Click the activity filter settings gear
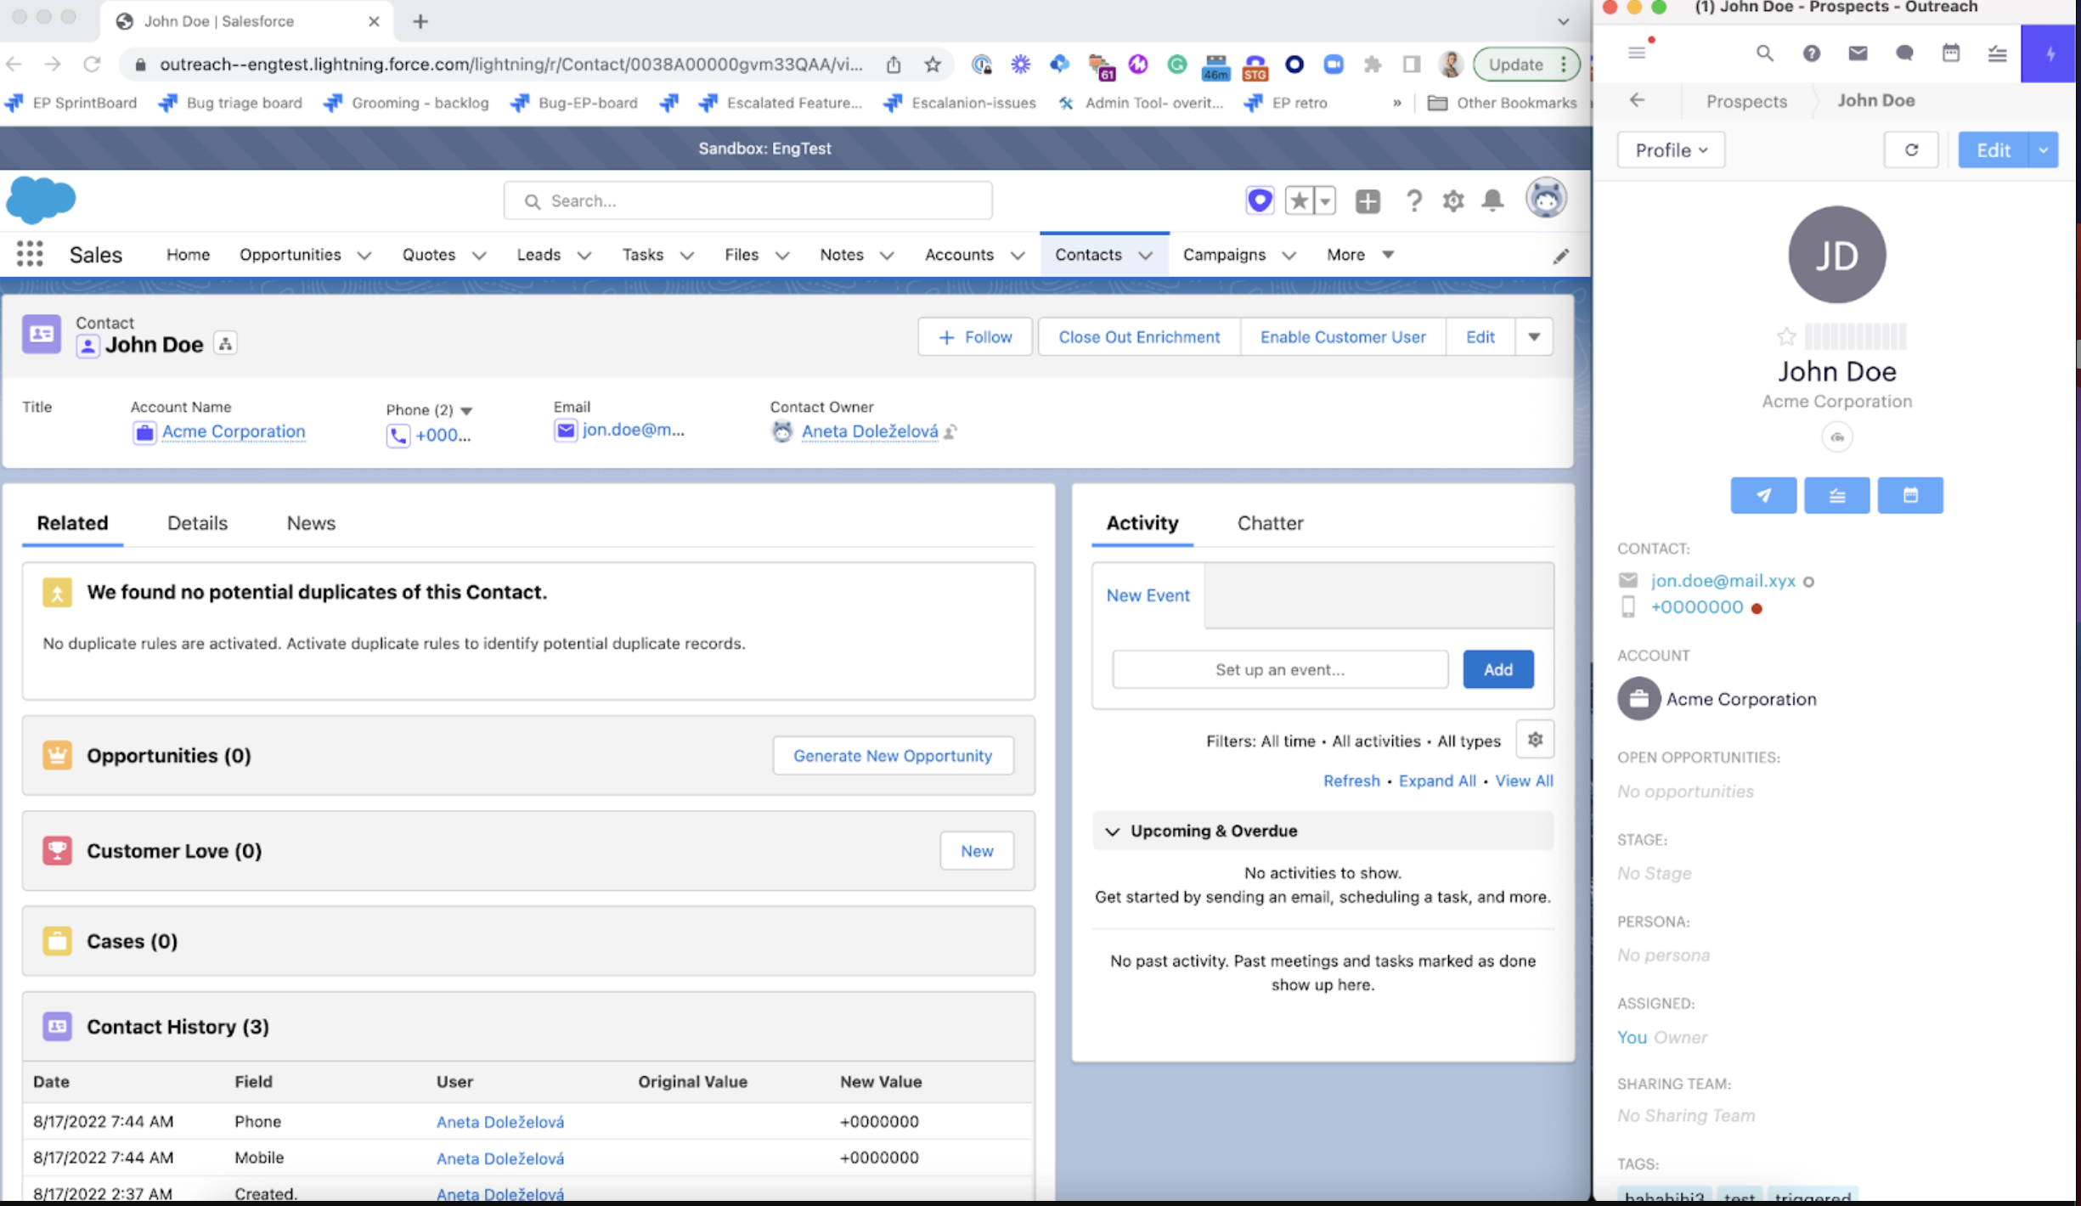This screenshot has height=1206, width=2081. tap(1534, 740)
